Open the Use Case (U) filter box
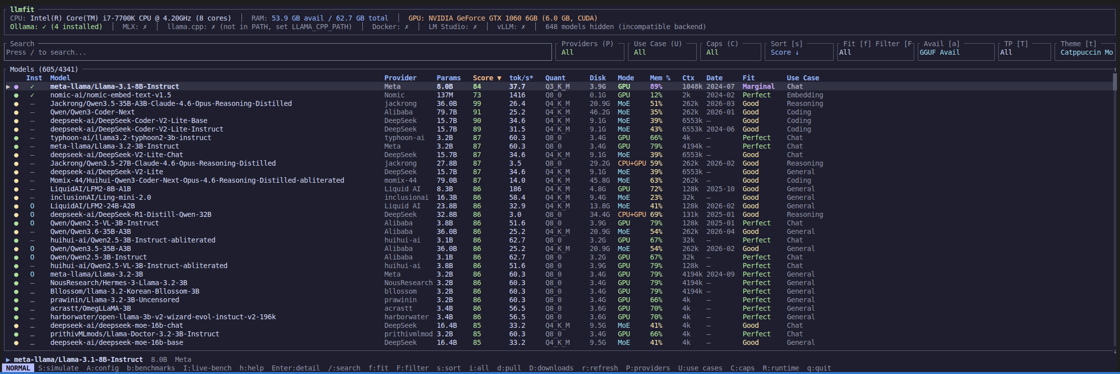This screenshot has width=1120, height=374. [x=662, y=52]
